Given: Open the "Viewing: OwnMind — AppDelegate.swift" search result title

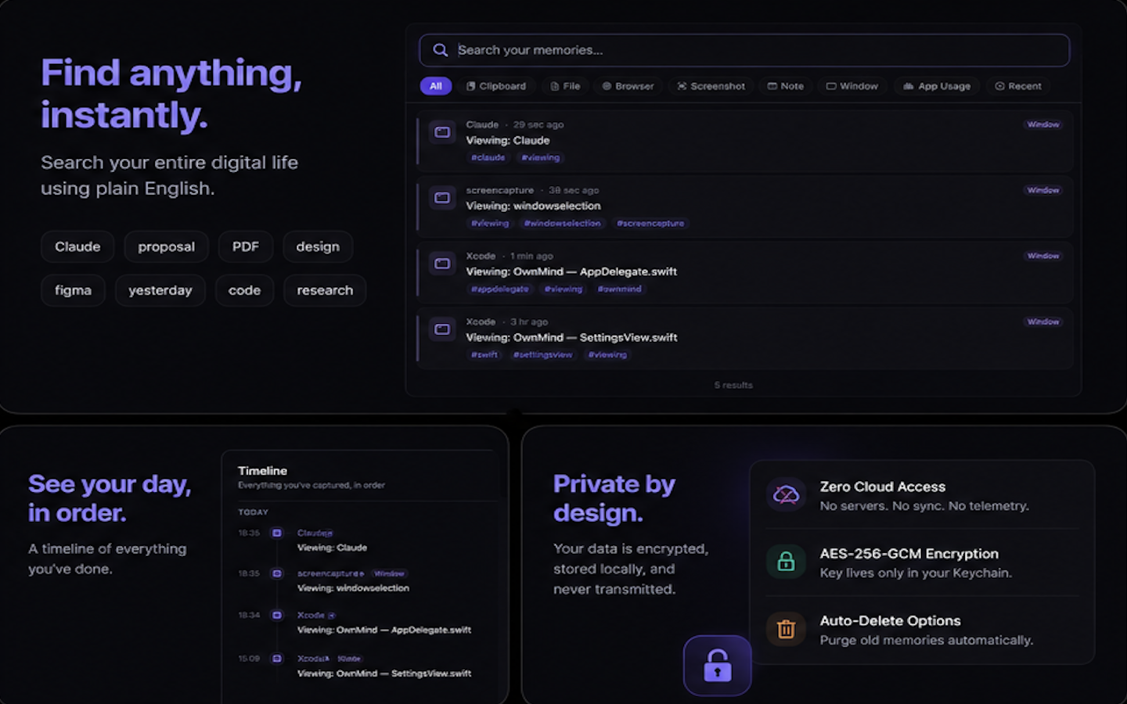Looking at the screenshot, I should point(571,272).
